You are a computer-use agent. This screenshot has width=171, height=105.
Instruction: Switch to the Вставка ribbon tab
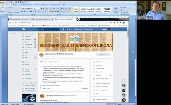coord(15,5)
